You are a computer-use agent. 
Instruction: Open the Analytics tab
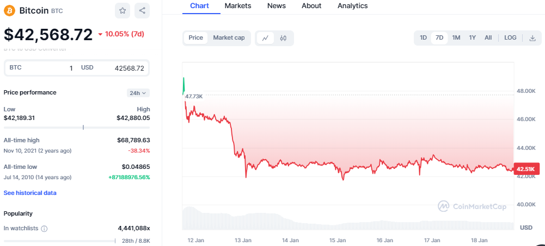tap(352, 6)
